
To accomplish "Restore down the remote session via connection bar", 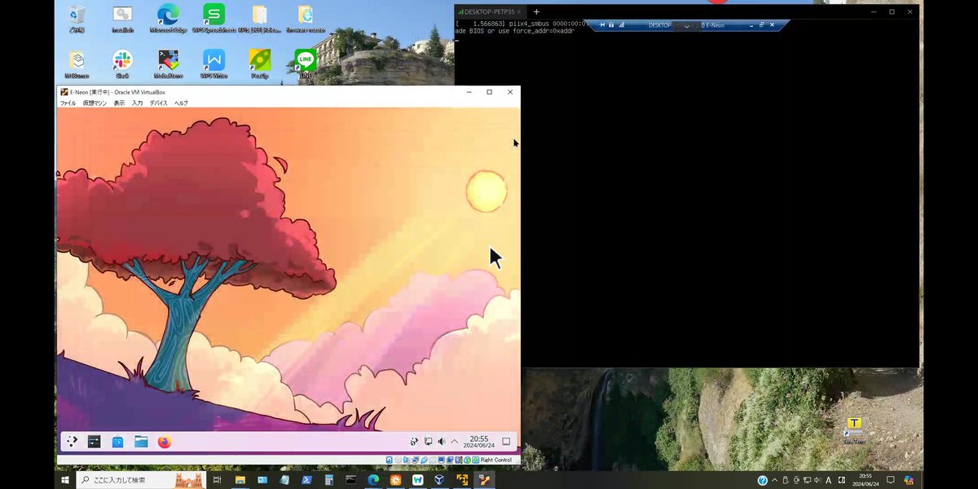I will 762,25.
